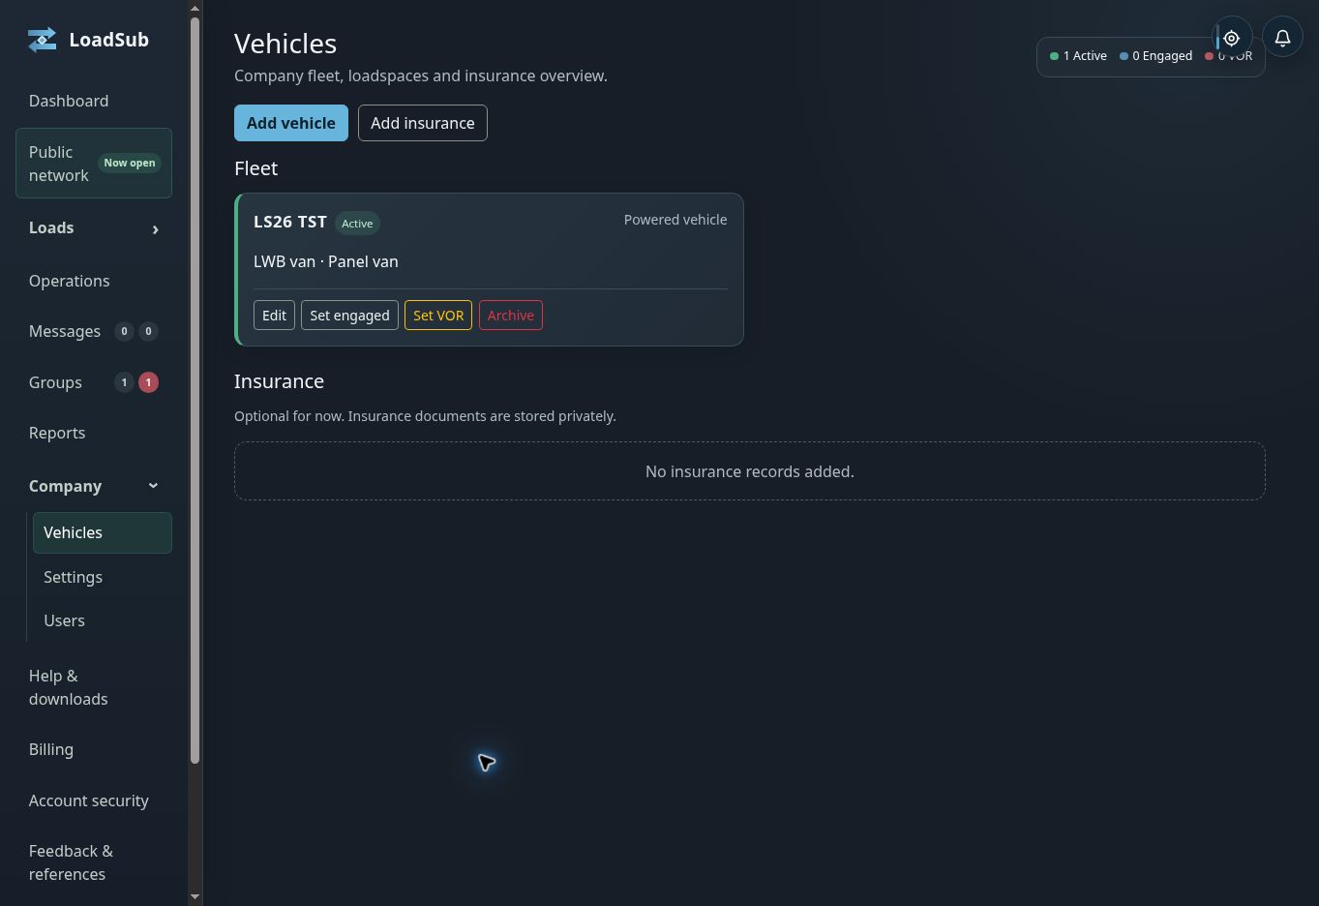Viewport: 1319px width, 906px height.
Task: Open Feedback & references
Action: click(x=72, y=862)
